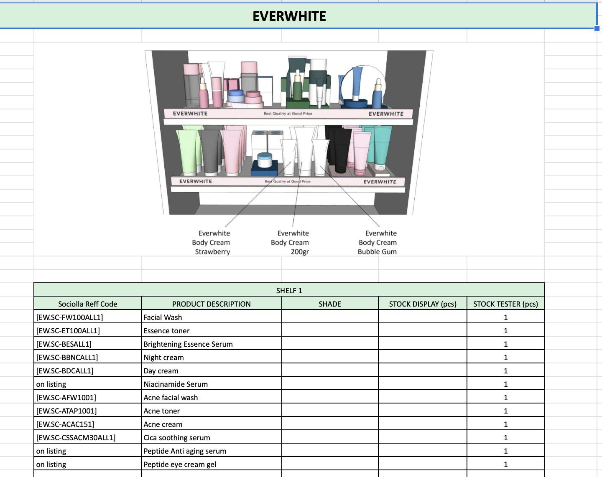The width and height of the screenshot is (602, 477).
Task: Click stock tester value for Acne cream
Action: 506,424
